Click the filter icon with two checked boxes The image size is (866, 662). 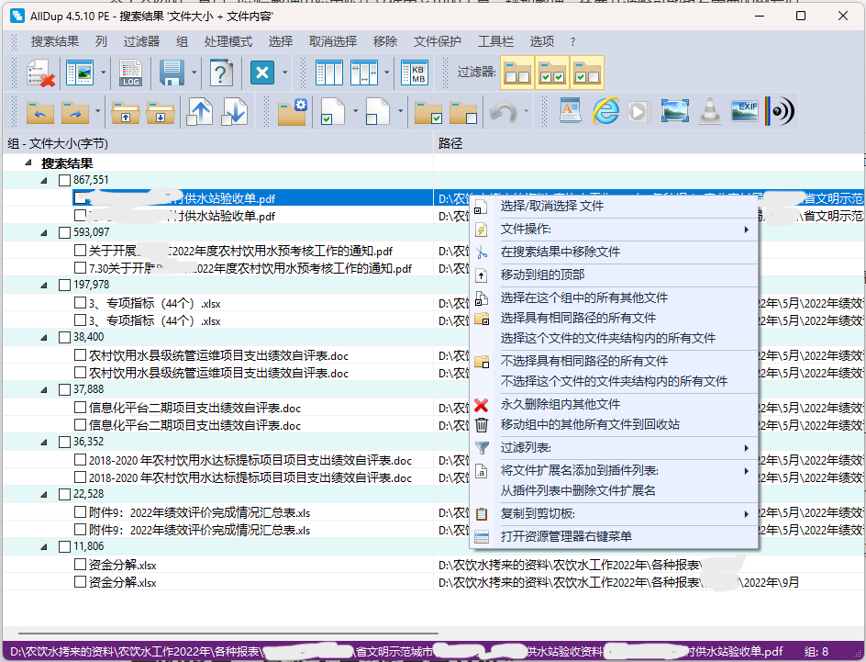tap(552, 73)
